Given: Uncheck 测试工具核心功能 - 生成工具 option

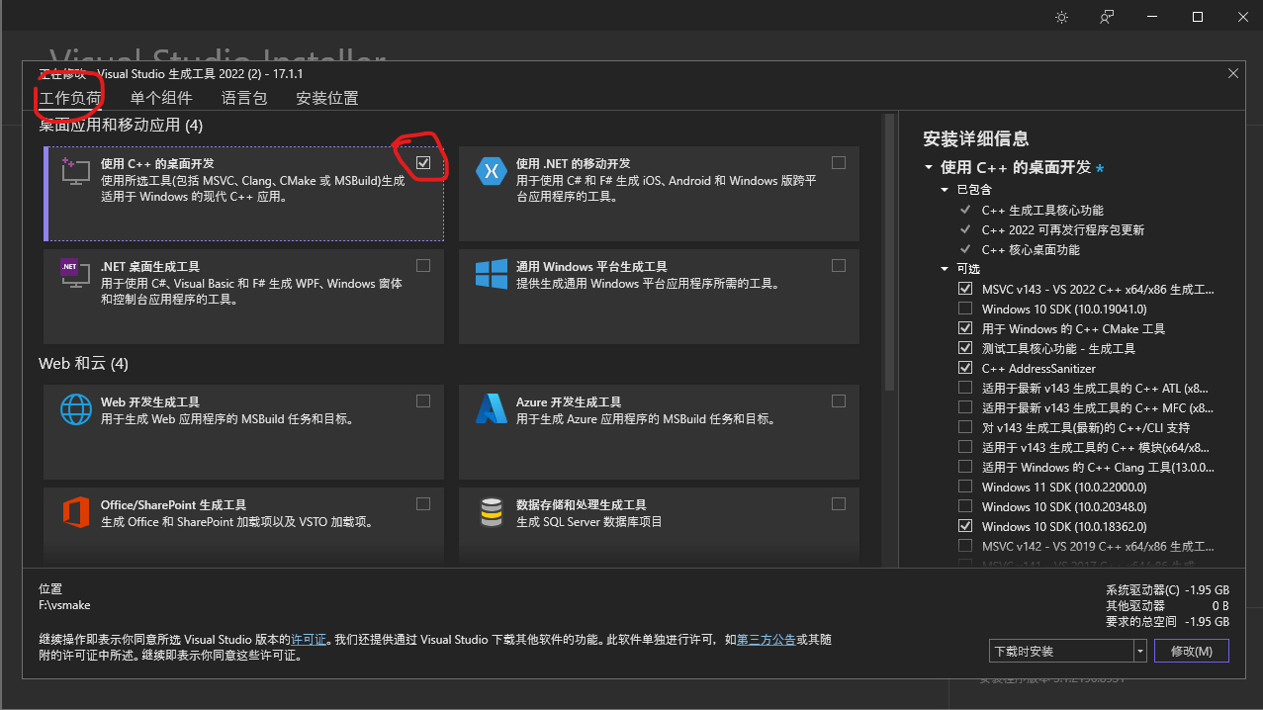Looking at the screenshot, I should [965, 348].
